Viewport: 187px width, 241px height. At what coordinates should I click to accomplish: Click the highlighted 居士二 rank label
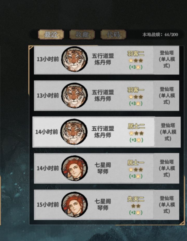click(136, 126)
